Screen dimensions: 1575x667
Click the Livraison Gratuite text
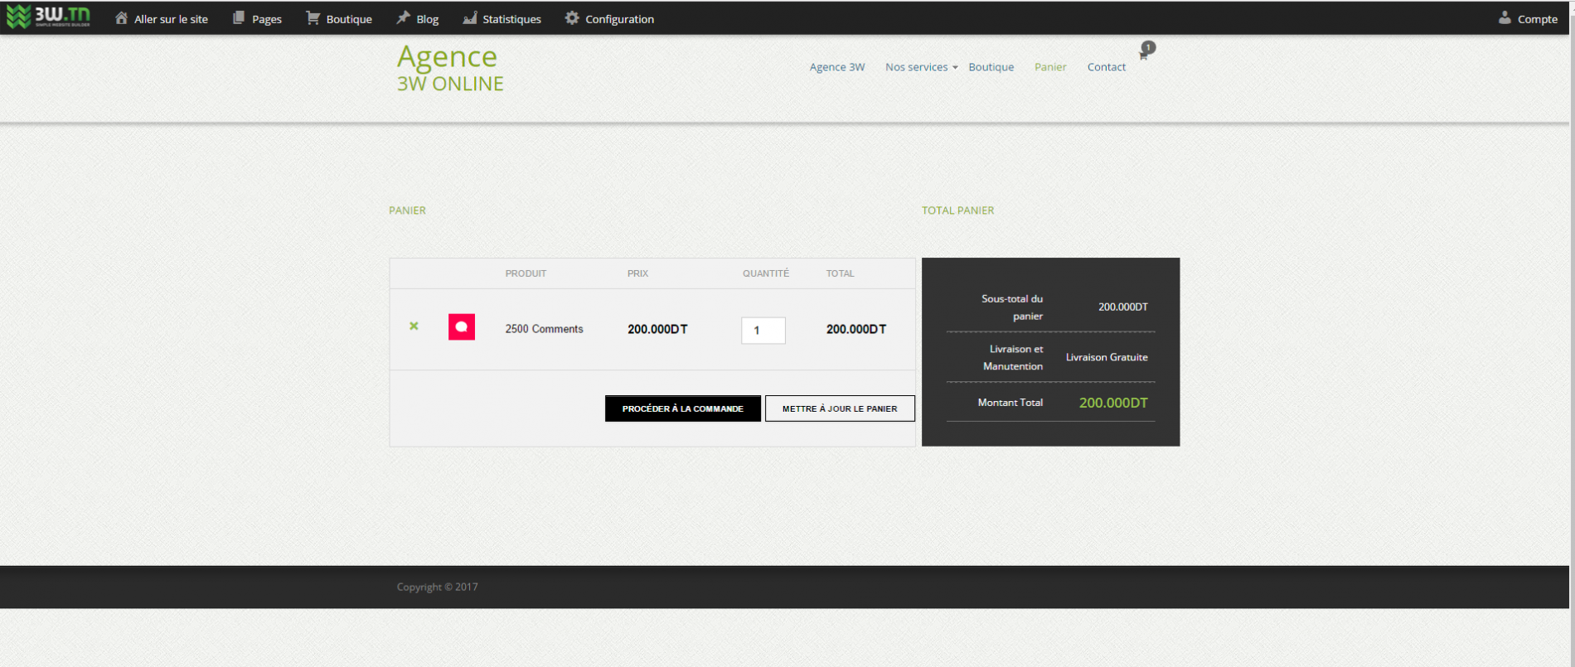[1107, 357]
